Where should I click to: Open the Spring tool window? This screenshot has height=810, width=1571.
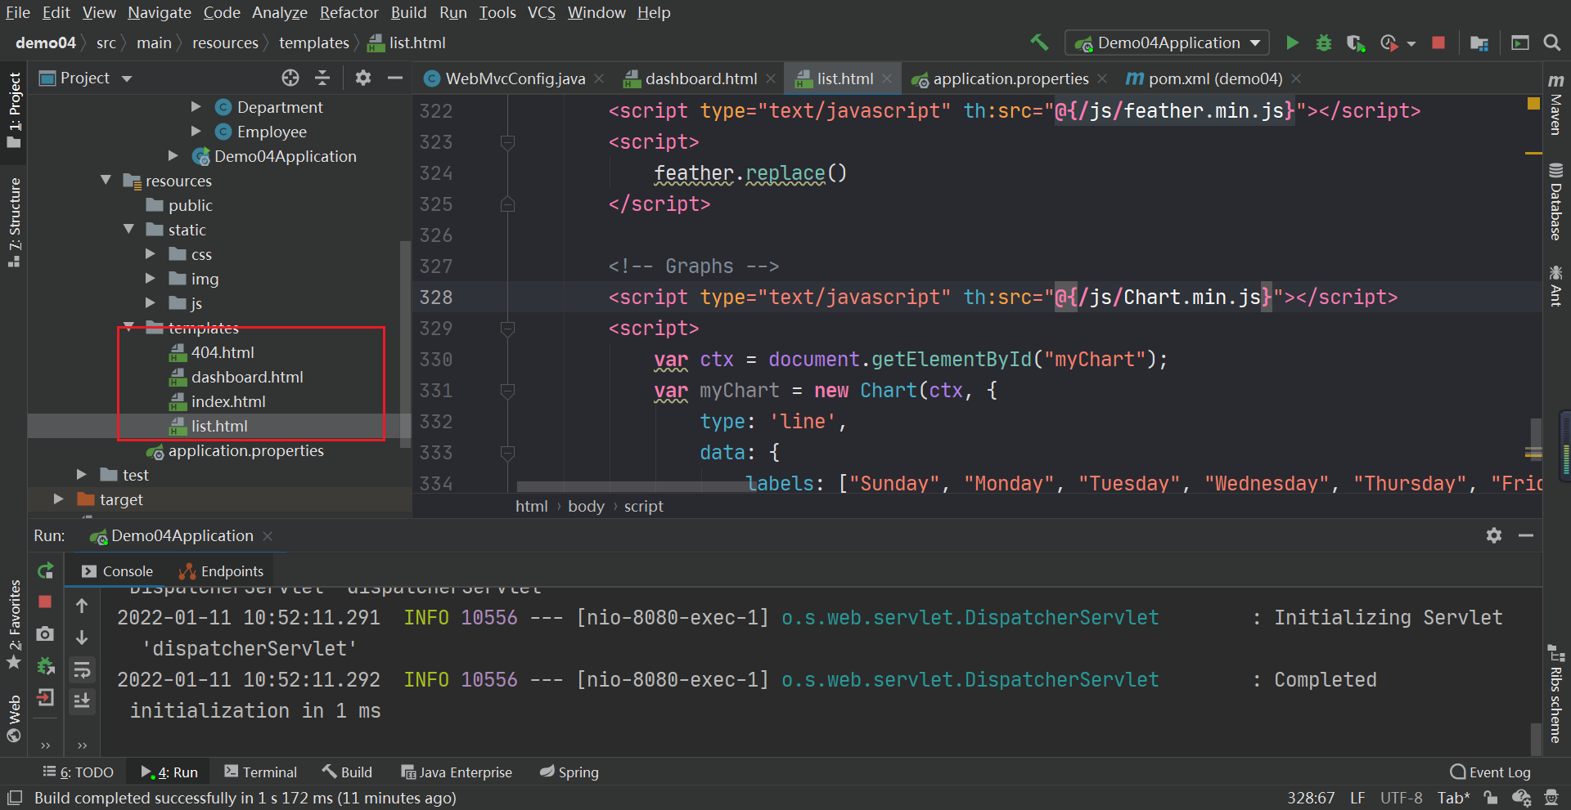pos(569,772)
